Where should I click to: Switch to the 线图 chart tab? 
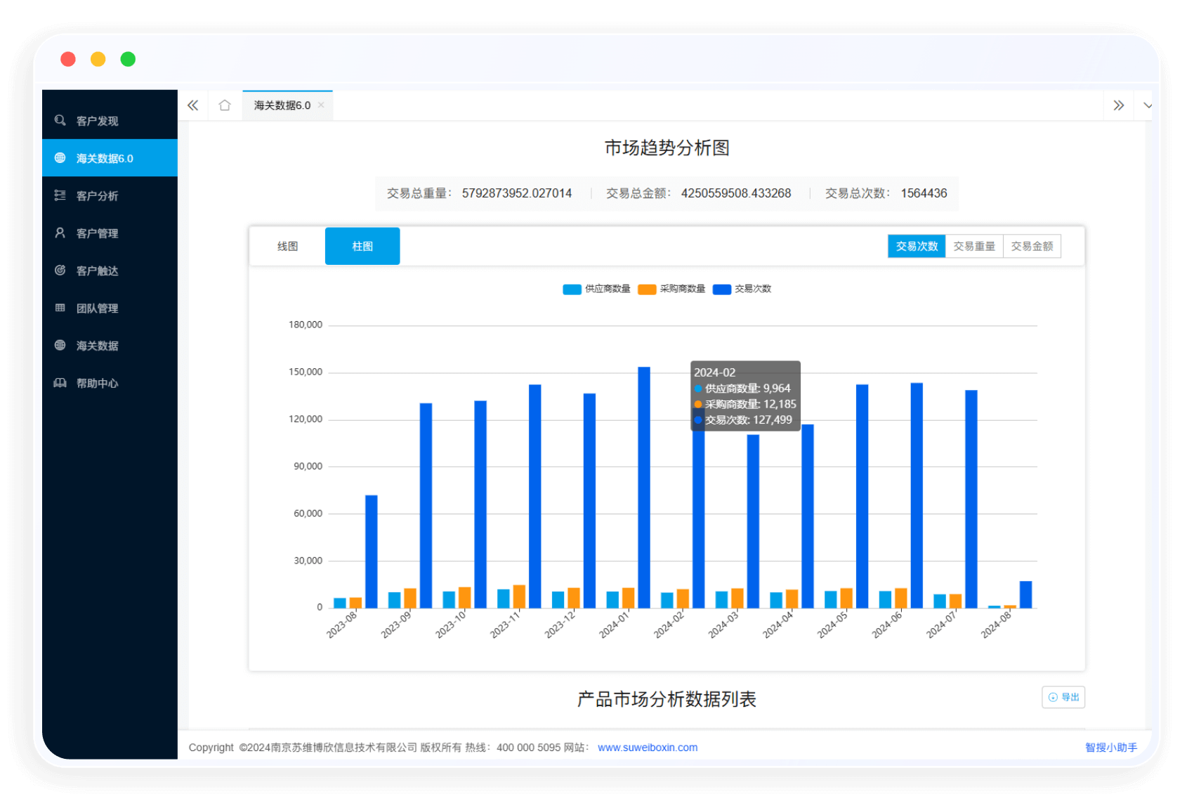click(287, 247)
